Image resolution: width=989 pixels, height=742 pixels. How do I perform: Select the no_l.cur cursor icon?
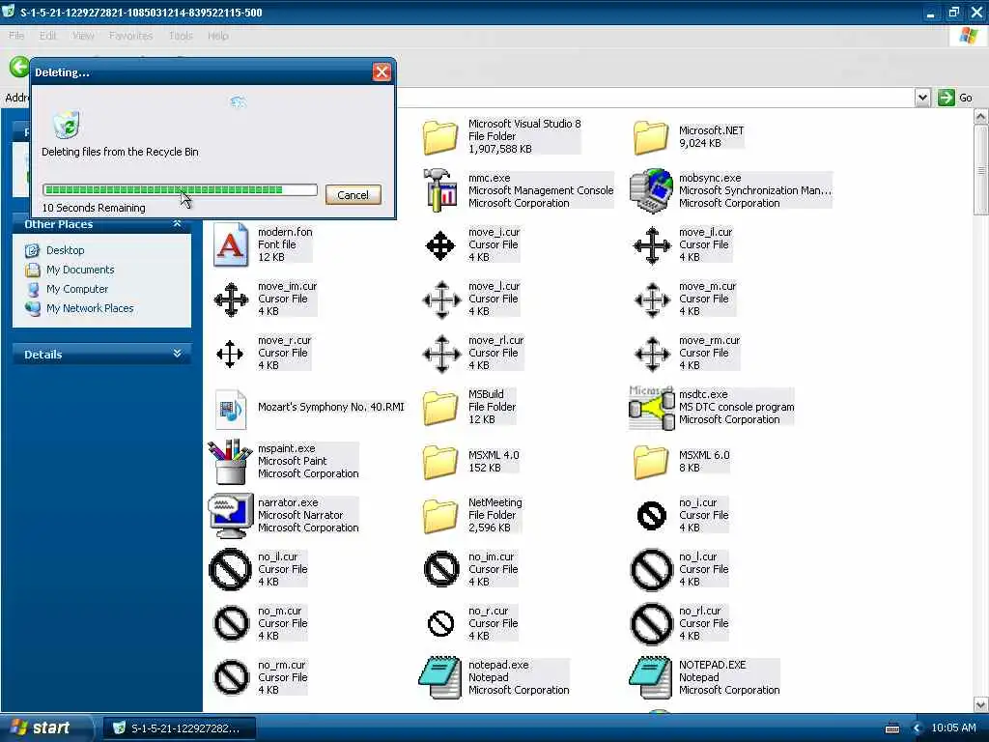point(652,569)
